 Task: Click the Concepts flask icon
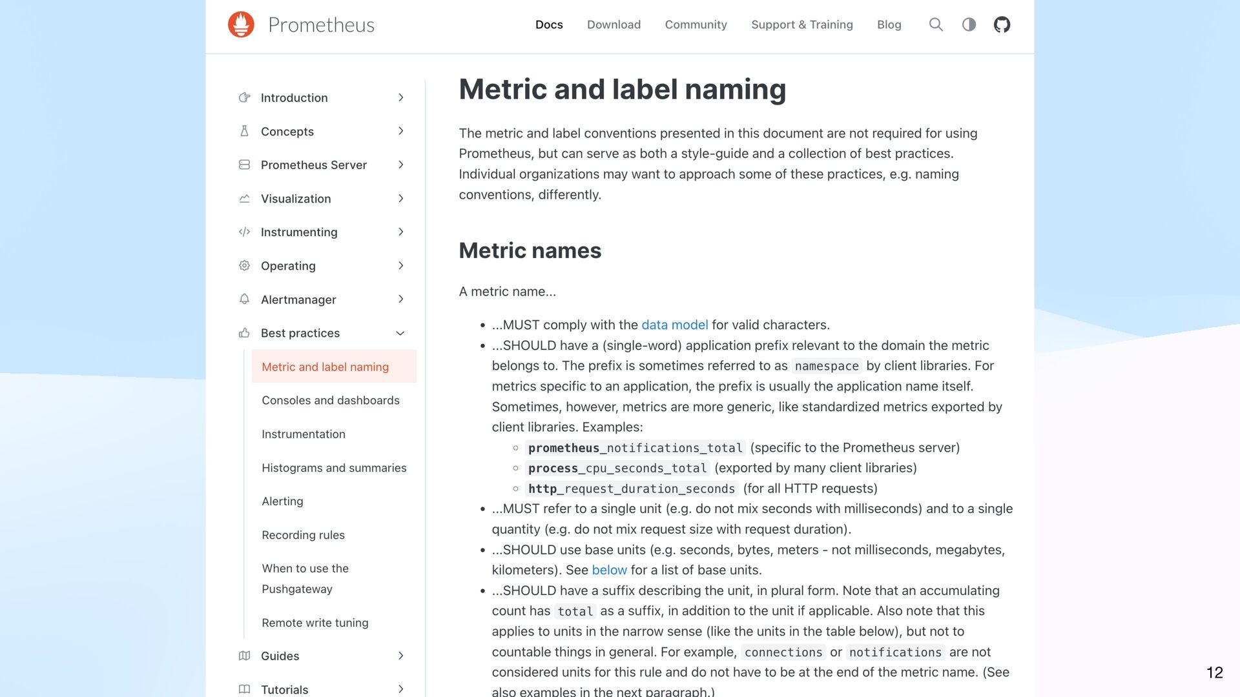(244, 131)
